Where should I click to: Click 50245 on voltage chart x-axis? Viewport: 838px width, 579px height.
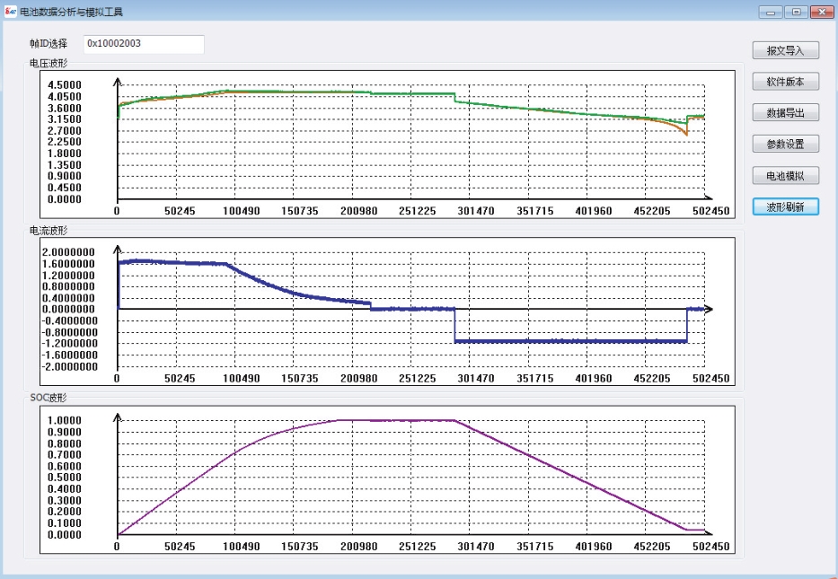(x=180, y=211)
